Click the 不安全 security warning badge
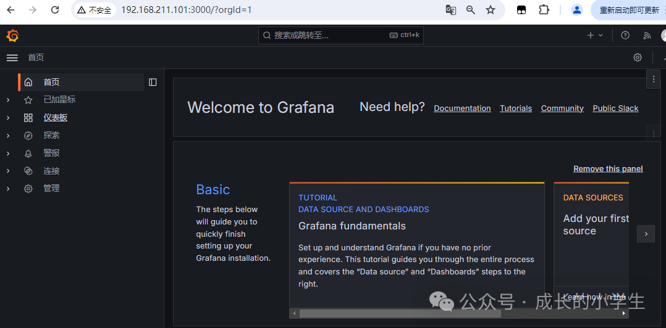The height and width of the screenshot is (328, 666). pyautogui.click(x=95, y=10)
